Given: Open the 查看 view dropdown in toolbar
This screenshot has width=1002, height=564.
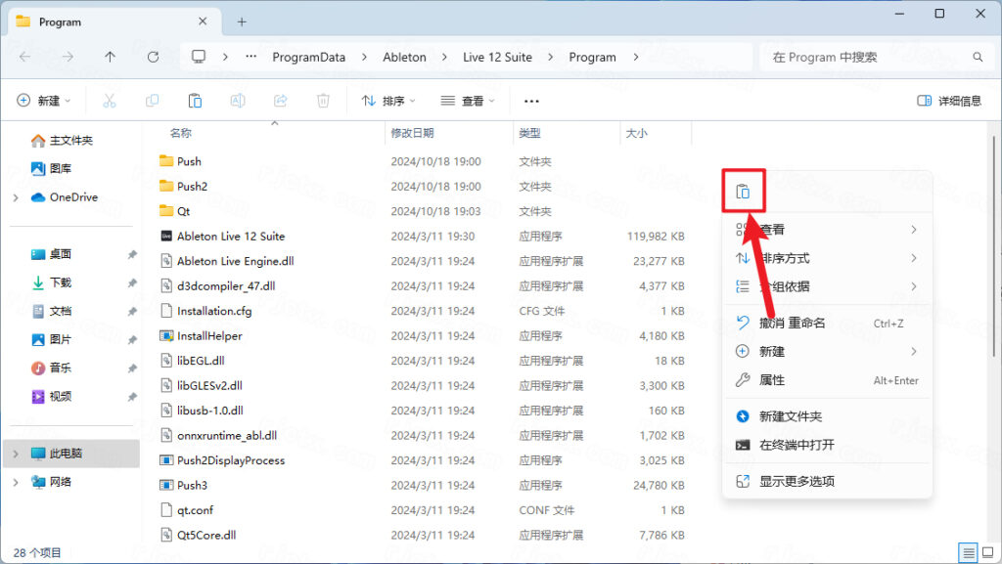Looking at the screenshot, I should point(467,101).
